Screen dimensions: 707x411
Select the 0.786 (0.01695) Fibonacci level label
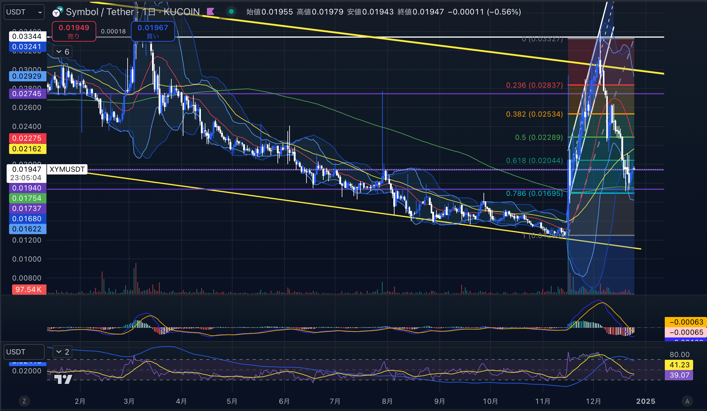point(534,193)
